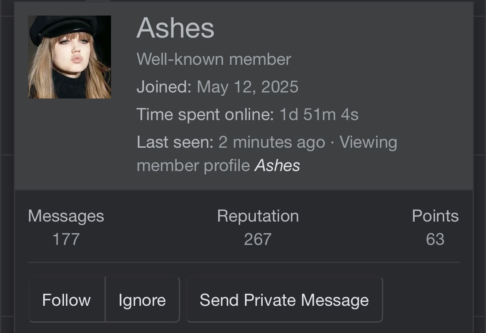The height and width of the screenshot is (333, 486).
Task: Open the 267 reputation count
Action: click(258, 239)
